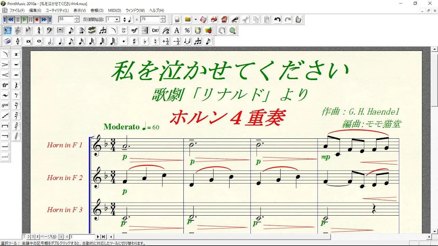Viewport: 438px width, 246px height.
Task: Open the ユーティリティ(L) menu
Action: (57, 11)
